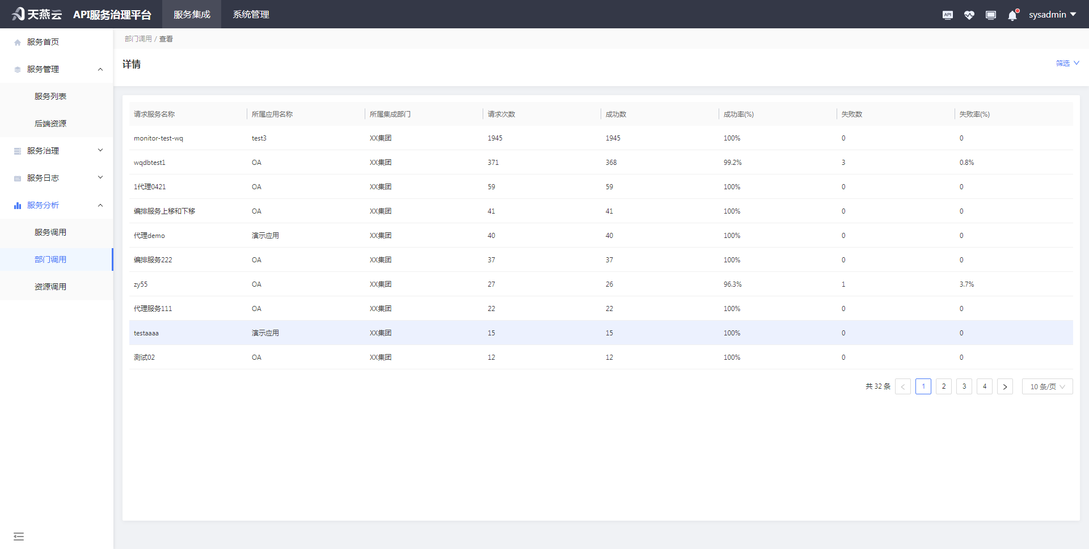
Task: Click the 部门调用 breadcrumb link
Action: [x=138, y=39]
